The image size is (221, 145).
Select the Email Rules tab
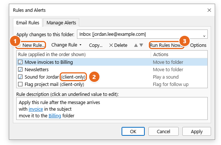[28, 23]
